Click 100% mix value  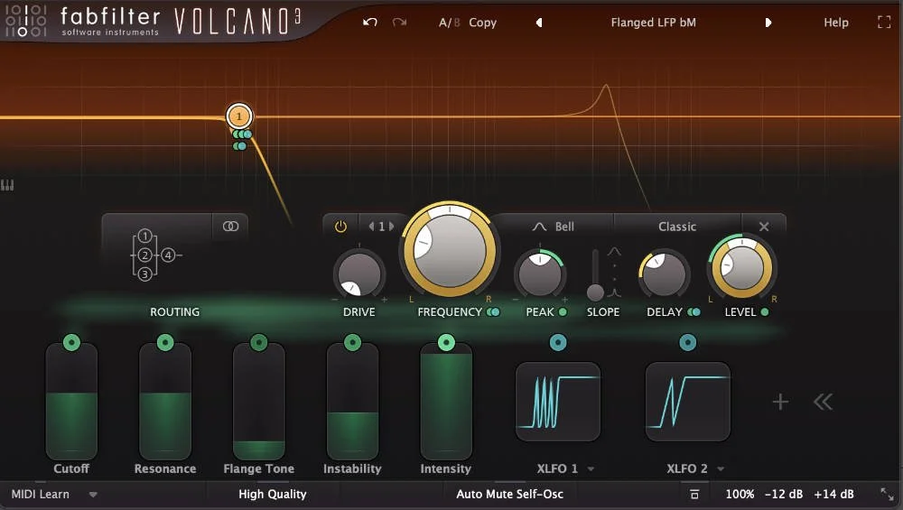(x=740, y=494)
